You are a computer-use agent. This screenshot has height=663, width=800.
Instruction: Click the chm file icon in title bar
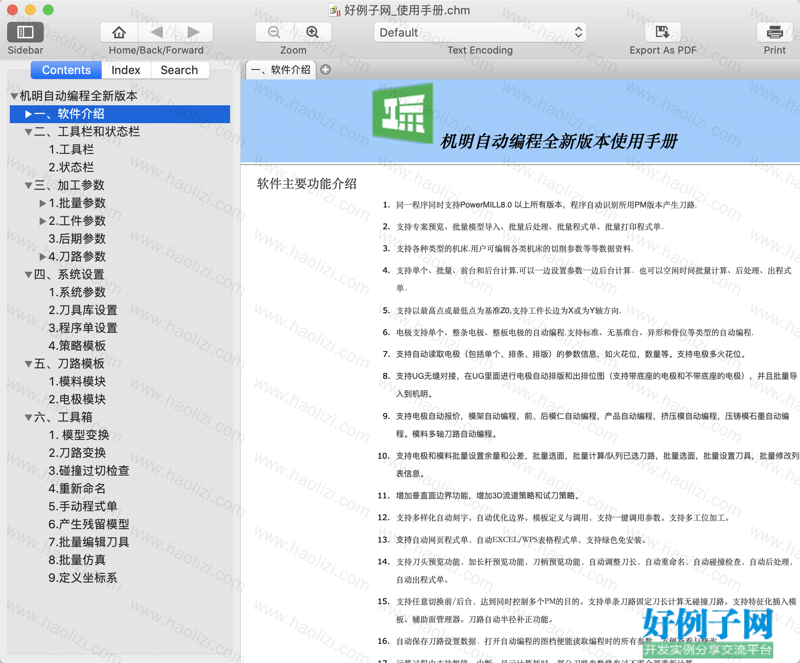pyautogui.click(x=334, y=10)
